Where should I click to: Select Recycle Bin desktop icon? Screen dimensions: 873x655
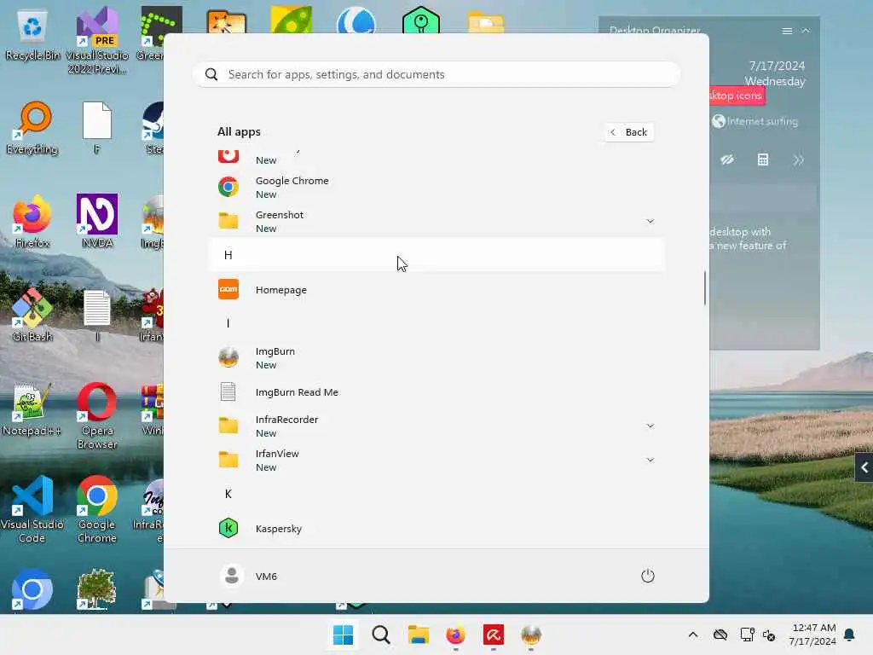(x=32, y=34)
